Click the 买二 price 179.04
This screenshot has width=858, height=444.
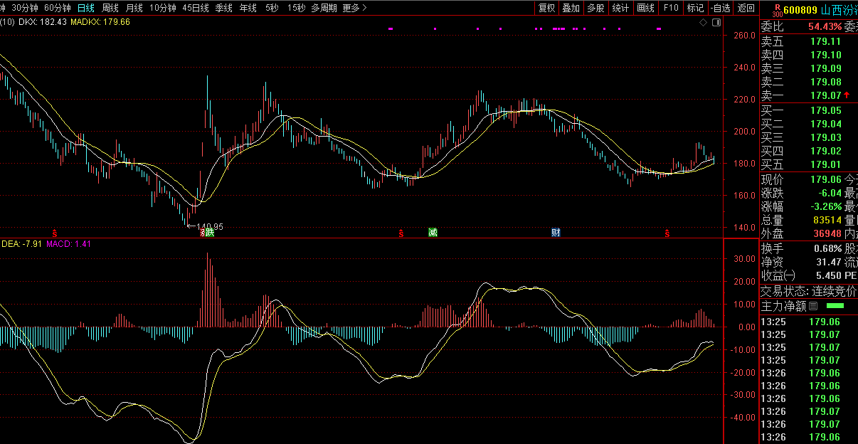tap(825, 124)
